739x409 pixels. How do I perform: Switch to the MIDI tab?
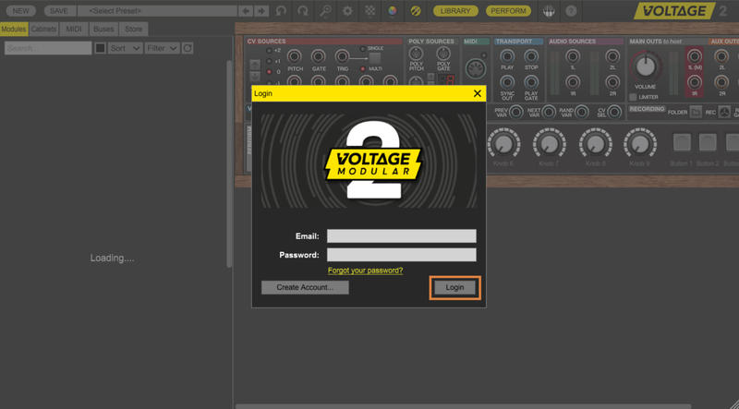pos(74,30)
